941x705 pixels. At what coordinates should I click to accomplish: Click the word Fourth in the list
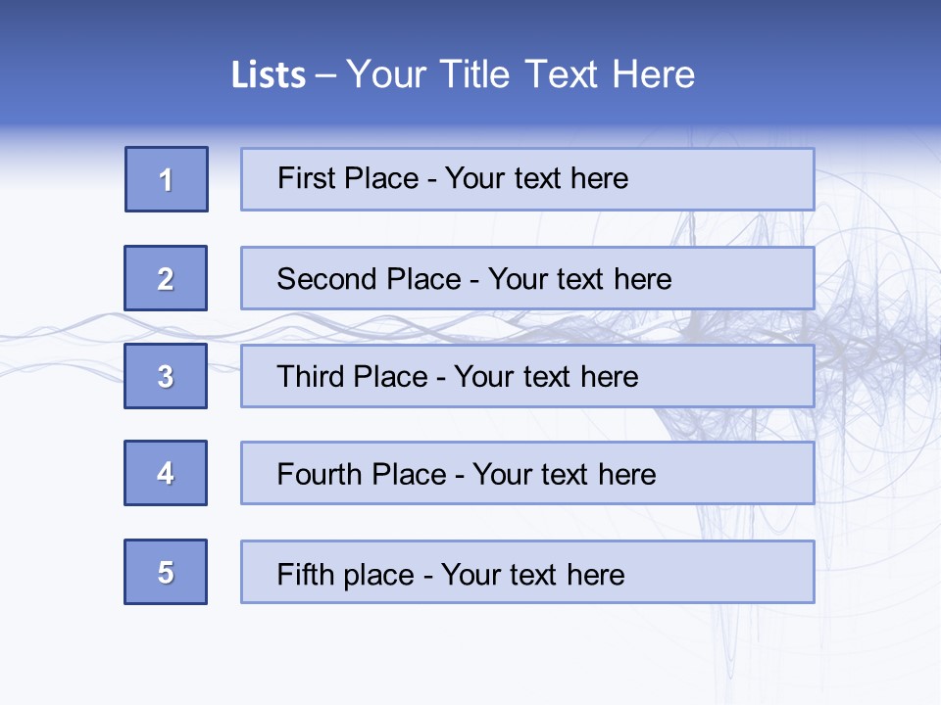321,475
